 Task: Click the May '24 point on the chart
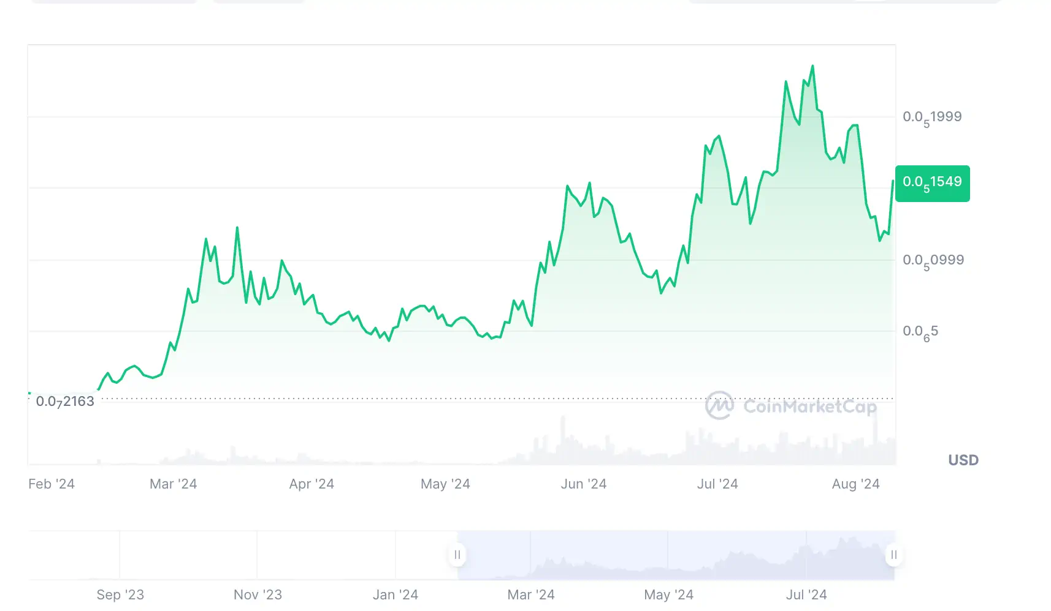[446, 324]
